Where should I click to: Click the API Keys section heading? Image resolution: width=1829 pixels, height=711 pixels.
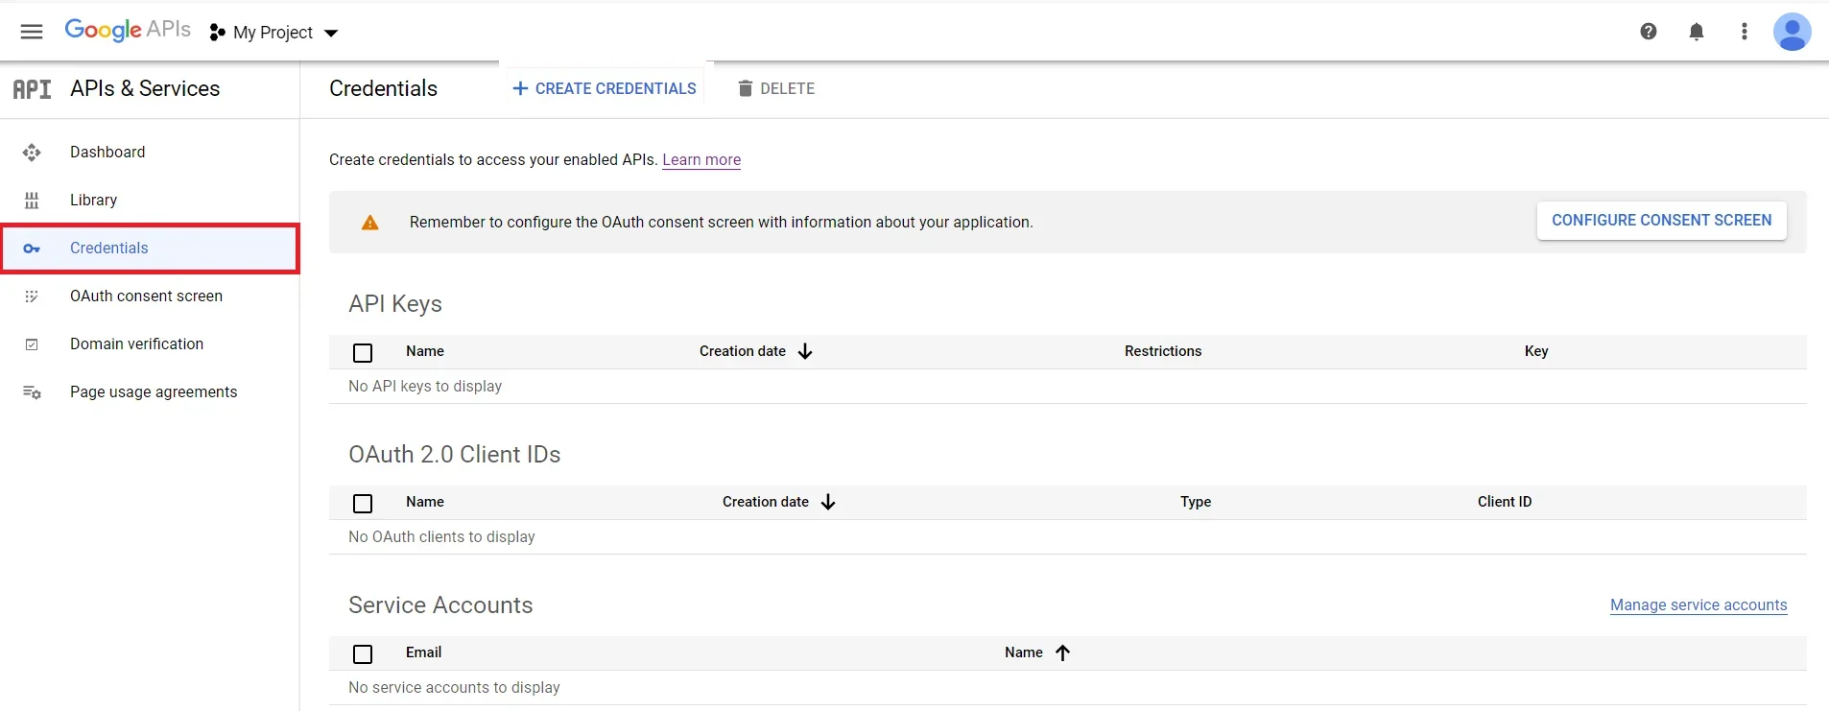(395, 304)
